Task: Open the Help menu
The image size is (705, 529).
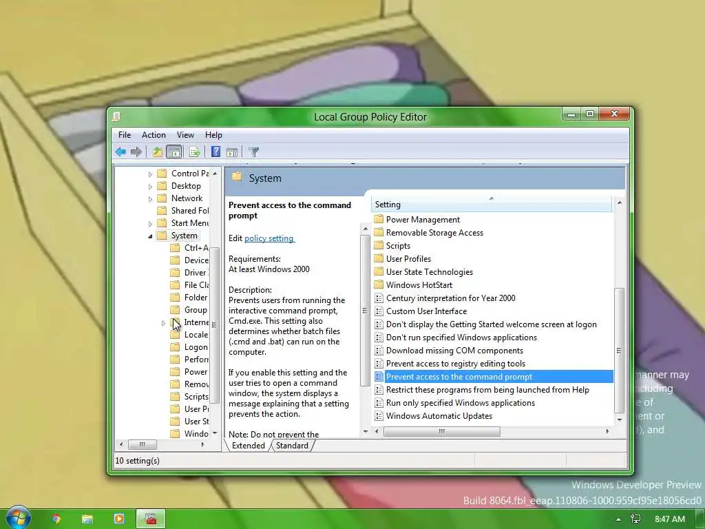Action: (x=213, y=135)
